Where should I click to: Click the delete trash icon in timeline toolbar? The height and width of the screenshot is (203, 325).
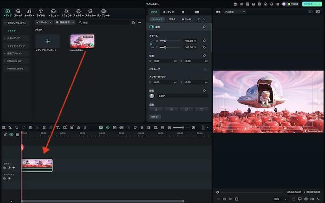coord(31,127)
